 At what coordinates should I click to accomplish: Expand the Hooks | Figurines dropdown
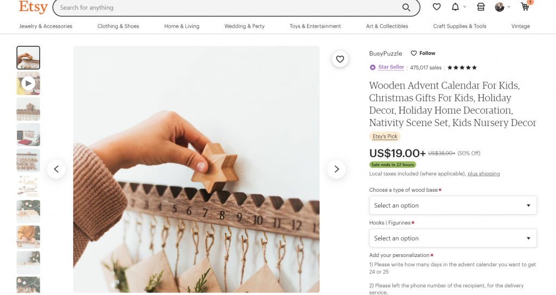[x=453, y=238]
